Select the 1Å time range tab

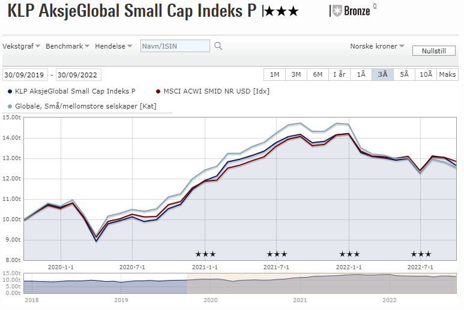click(361, 74)
